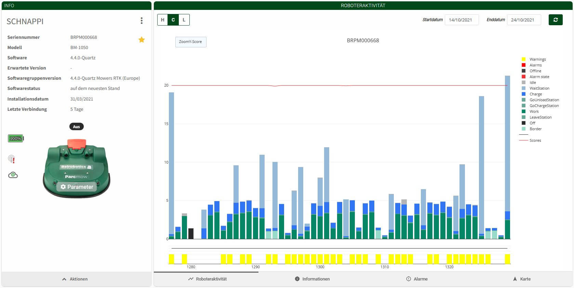574x288 pixels.
Task: Click the serial number value BRPM000668 in info
Action: point(84,37)
